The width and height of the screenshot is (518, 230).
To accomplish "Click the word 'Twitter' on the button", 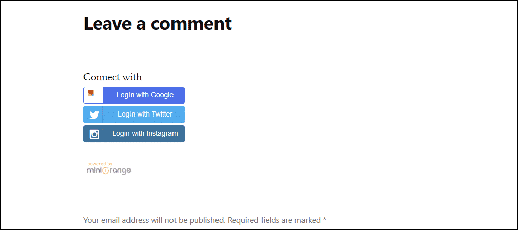I will pos(162,114).
